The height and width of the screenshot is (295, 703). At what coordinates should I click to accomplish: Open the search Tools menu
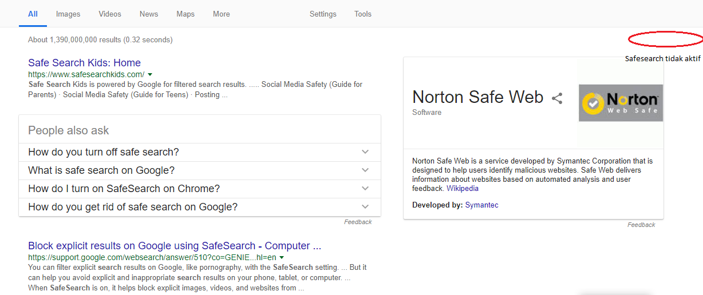(363, 14)
